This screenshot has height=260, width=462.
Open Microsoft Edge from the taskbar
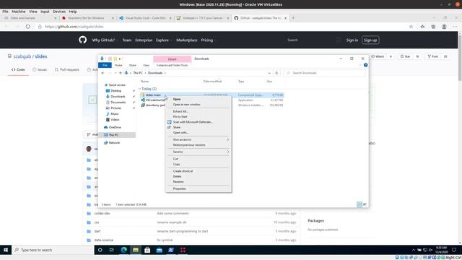[123, 250]
